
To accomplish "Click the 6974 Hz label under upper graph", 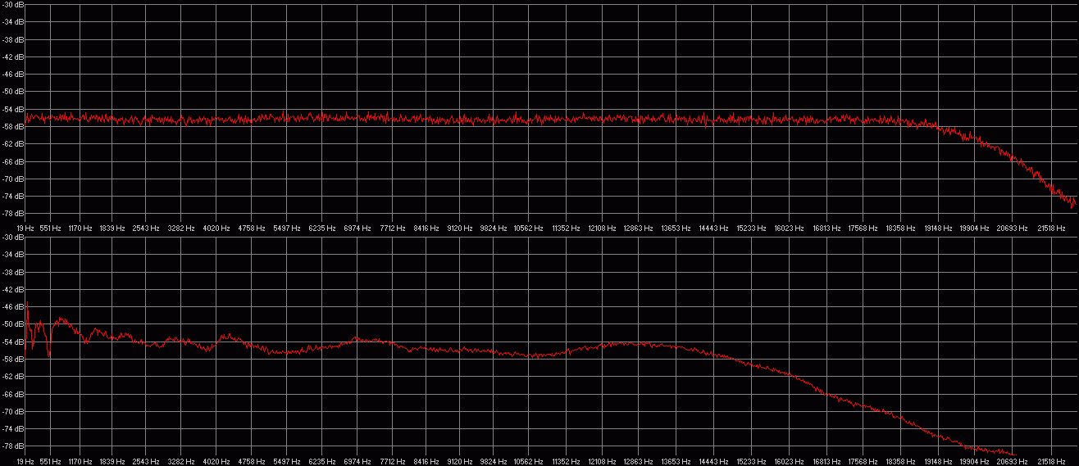I will coord(357,228).
